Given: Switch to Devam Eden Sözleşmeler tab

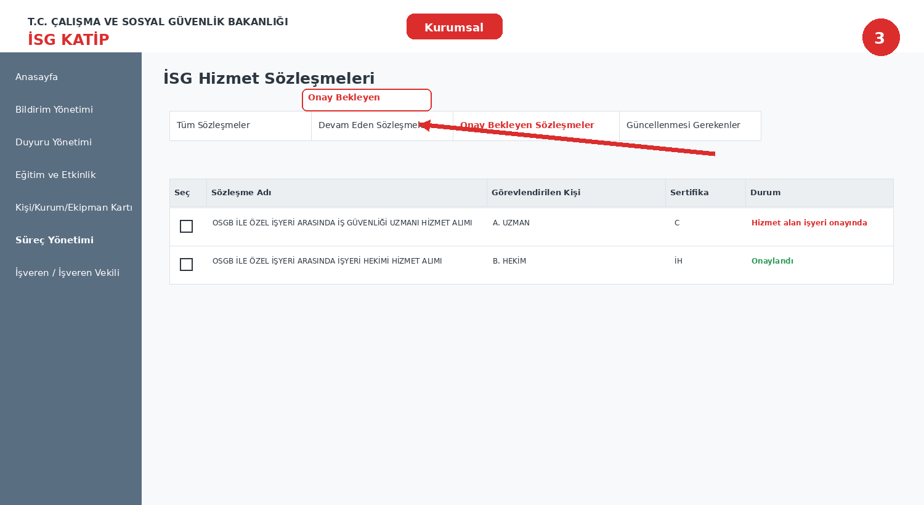Looking at the screenshot, I should [x=382, y=126].
